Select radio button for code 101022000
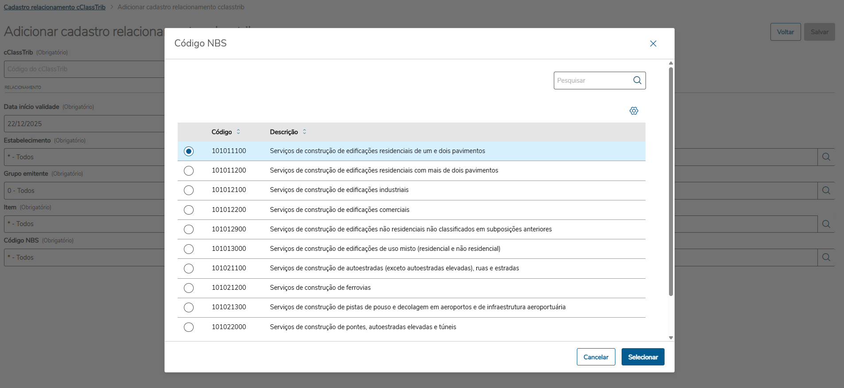 (189, 327)
